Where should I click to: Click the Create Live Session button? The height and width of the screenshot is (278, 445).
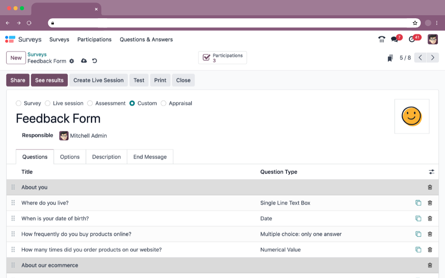tap(98, 80)
